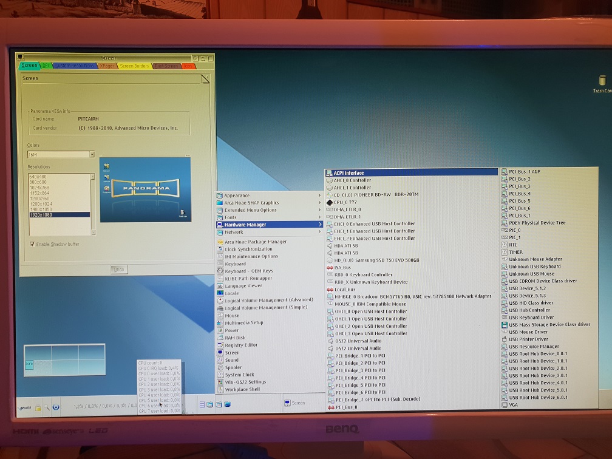This screenshot has width=612, height=459.
Task: Open Registry Editor from the menu
Action: point(270,345)
